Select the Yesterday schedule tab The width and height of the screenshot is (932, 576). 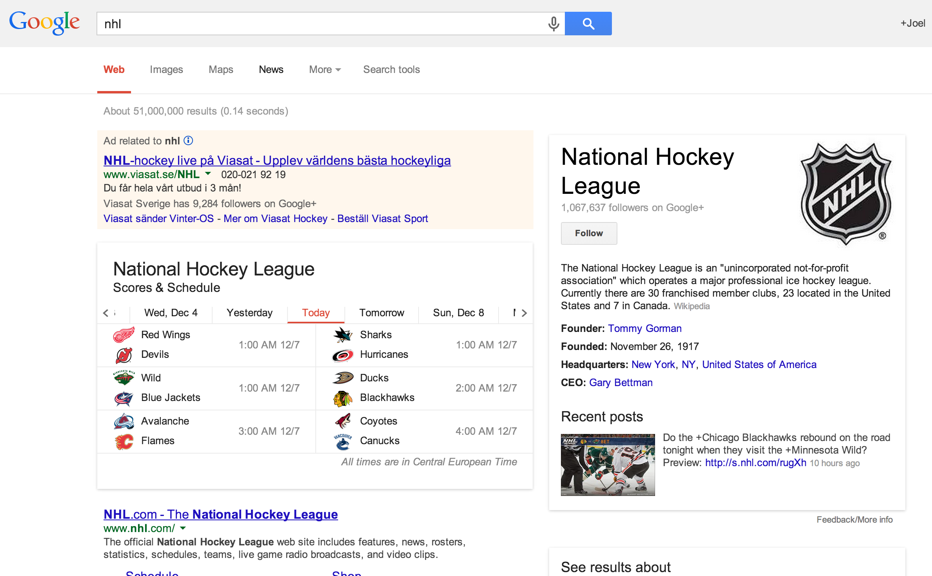point(249,313)
